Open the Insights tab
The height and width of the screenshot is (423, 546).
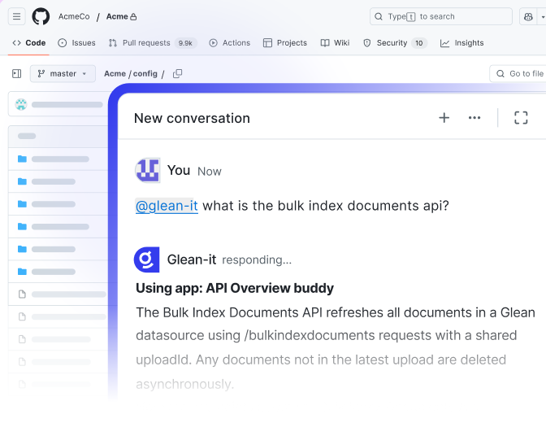point(462,43)
